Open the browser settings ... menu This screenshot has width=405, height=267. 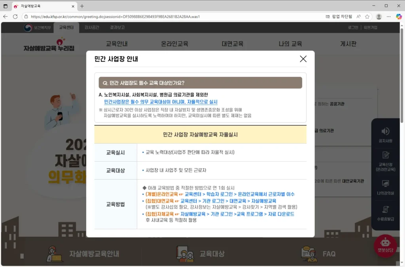tap(389, 17)
